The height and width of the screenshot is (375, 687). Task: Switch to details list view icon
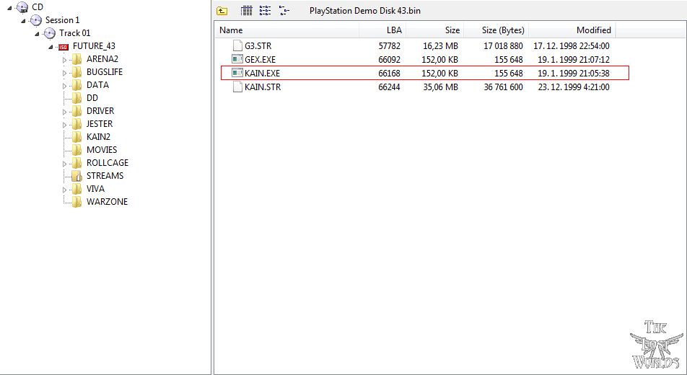247,11
